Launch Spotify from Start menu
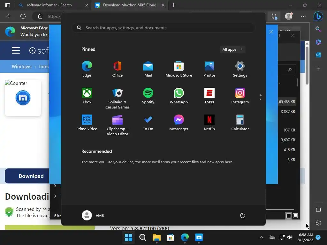The width and height of the screenshot is (327, 245). [x=148, y=96]
